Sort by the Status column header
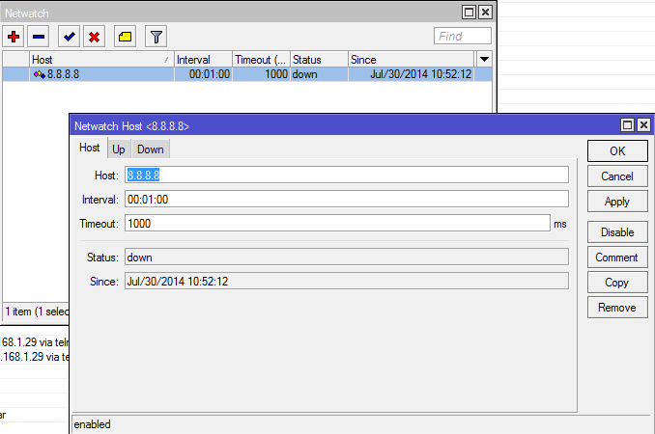This screenshot has width=655, height=434. pos(319,60)
